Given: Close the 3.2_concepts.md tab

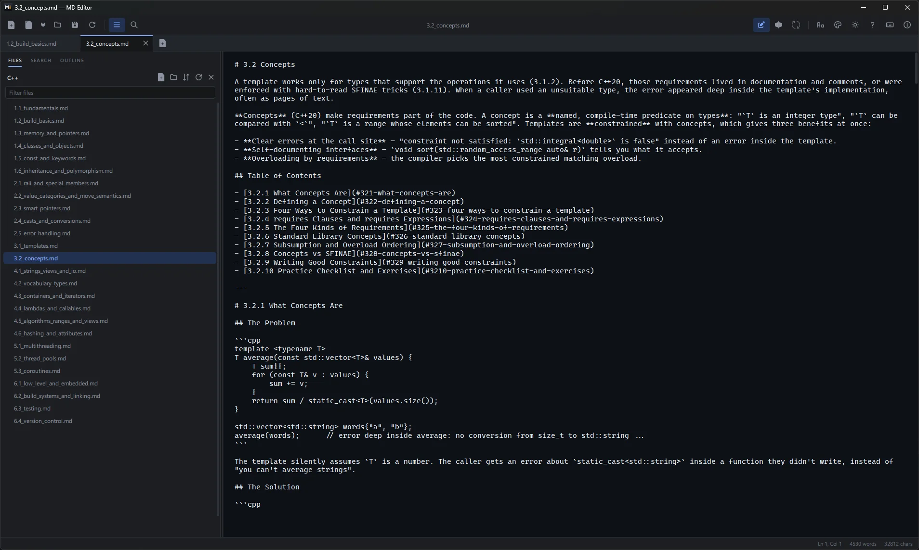Looking at the screenshot, I should coord(145,43).
